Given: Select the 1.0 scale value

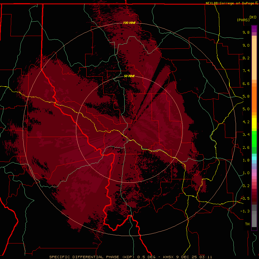Looking at the screenshot, I should tap(246, 173).
